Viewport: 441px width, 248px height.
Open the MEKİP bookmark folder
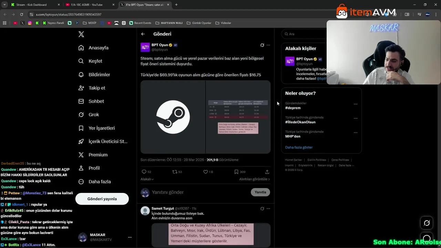90,23
